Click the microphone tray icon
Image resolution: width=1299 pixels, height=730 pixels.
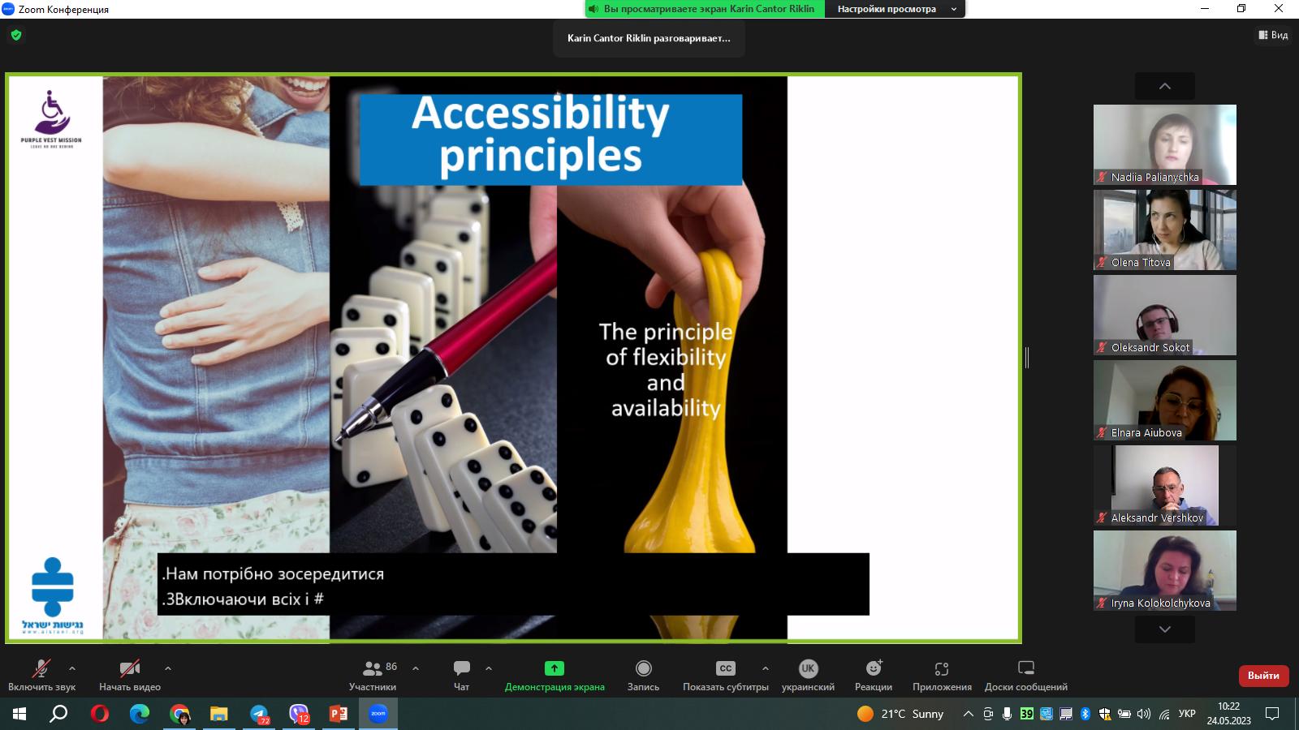click(1008, 714)
